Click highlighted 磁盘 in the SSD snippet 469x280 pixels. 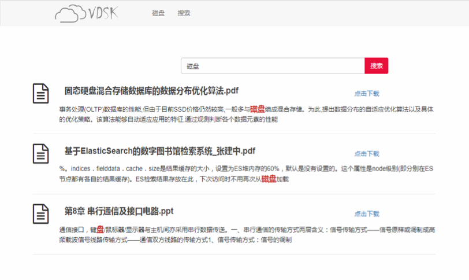point(257,109)
